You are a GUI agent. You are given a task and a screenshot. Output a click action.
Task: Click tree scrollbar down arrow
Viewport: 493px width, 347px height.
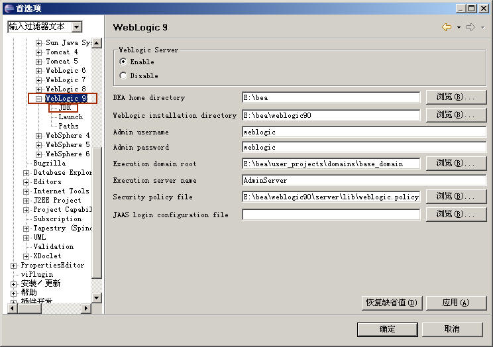97,297
